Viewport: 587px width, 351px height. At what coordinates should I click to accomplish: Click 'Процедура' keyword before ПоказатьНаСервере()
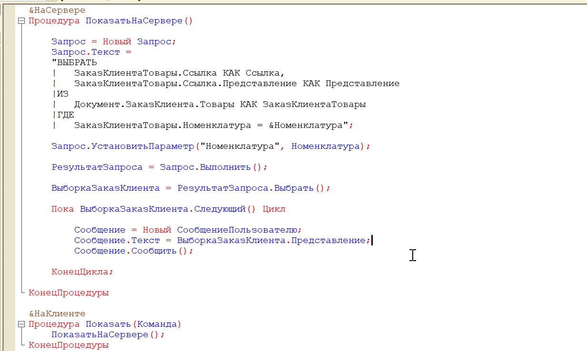point(54,20)
